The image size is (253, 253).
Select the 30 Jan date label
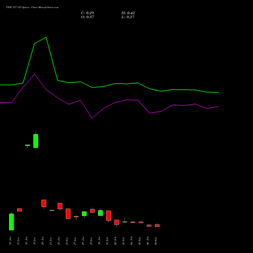[x=99, y=241]
